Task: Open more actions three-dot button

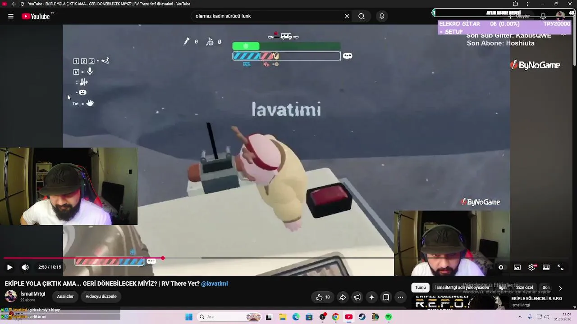Action: [x=400, y=297]
